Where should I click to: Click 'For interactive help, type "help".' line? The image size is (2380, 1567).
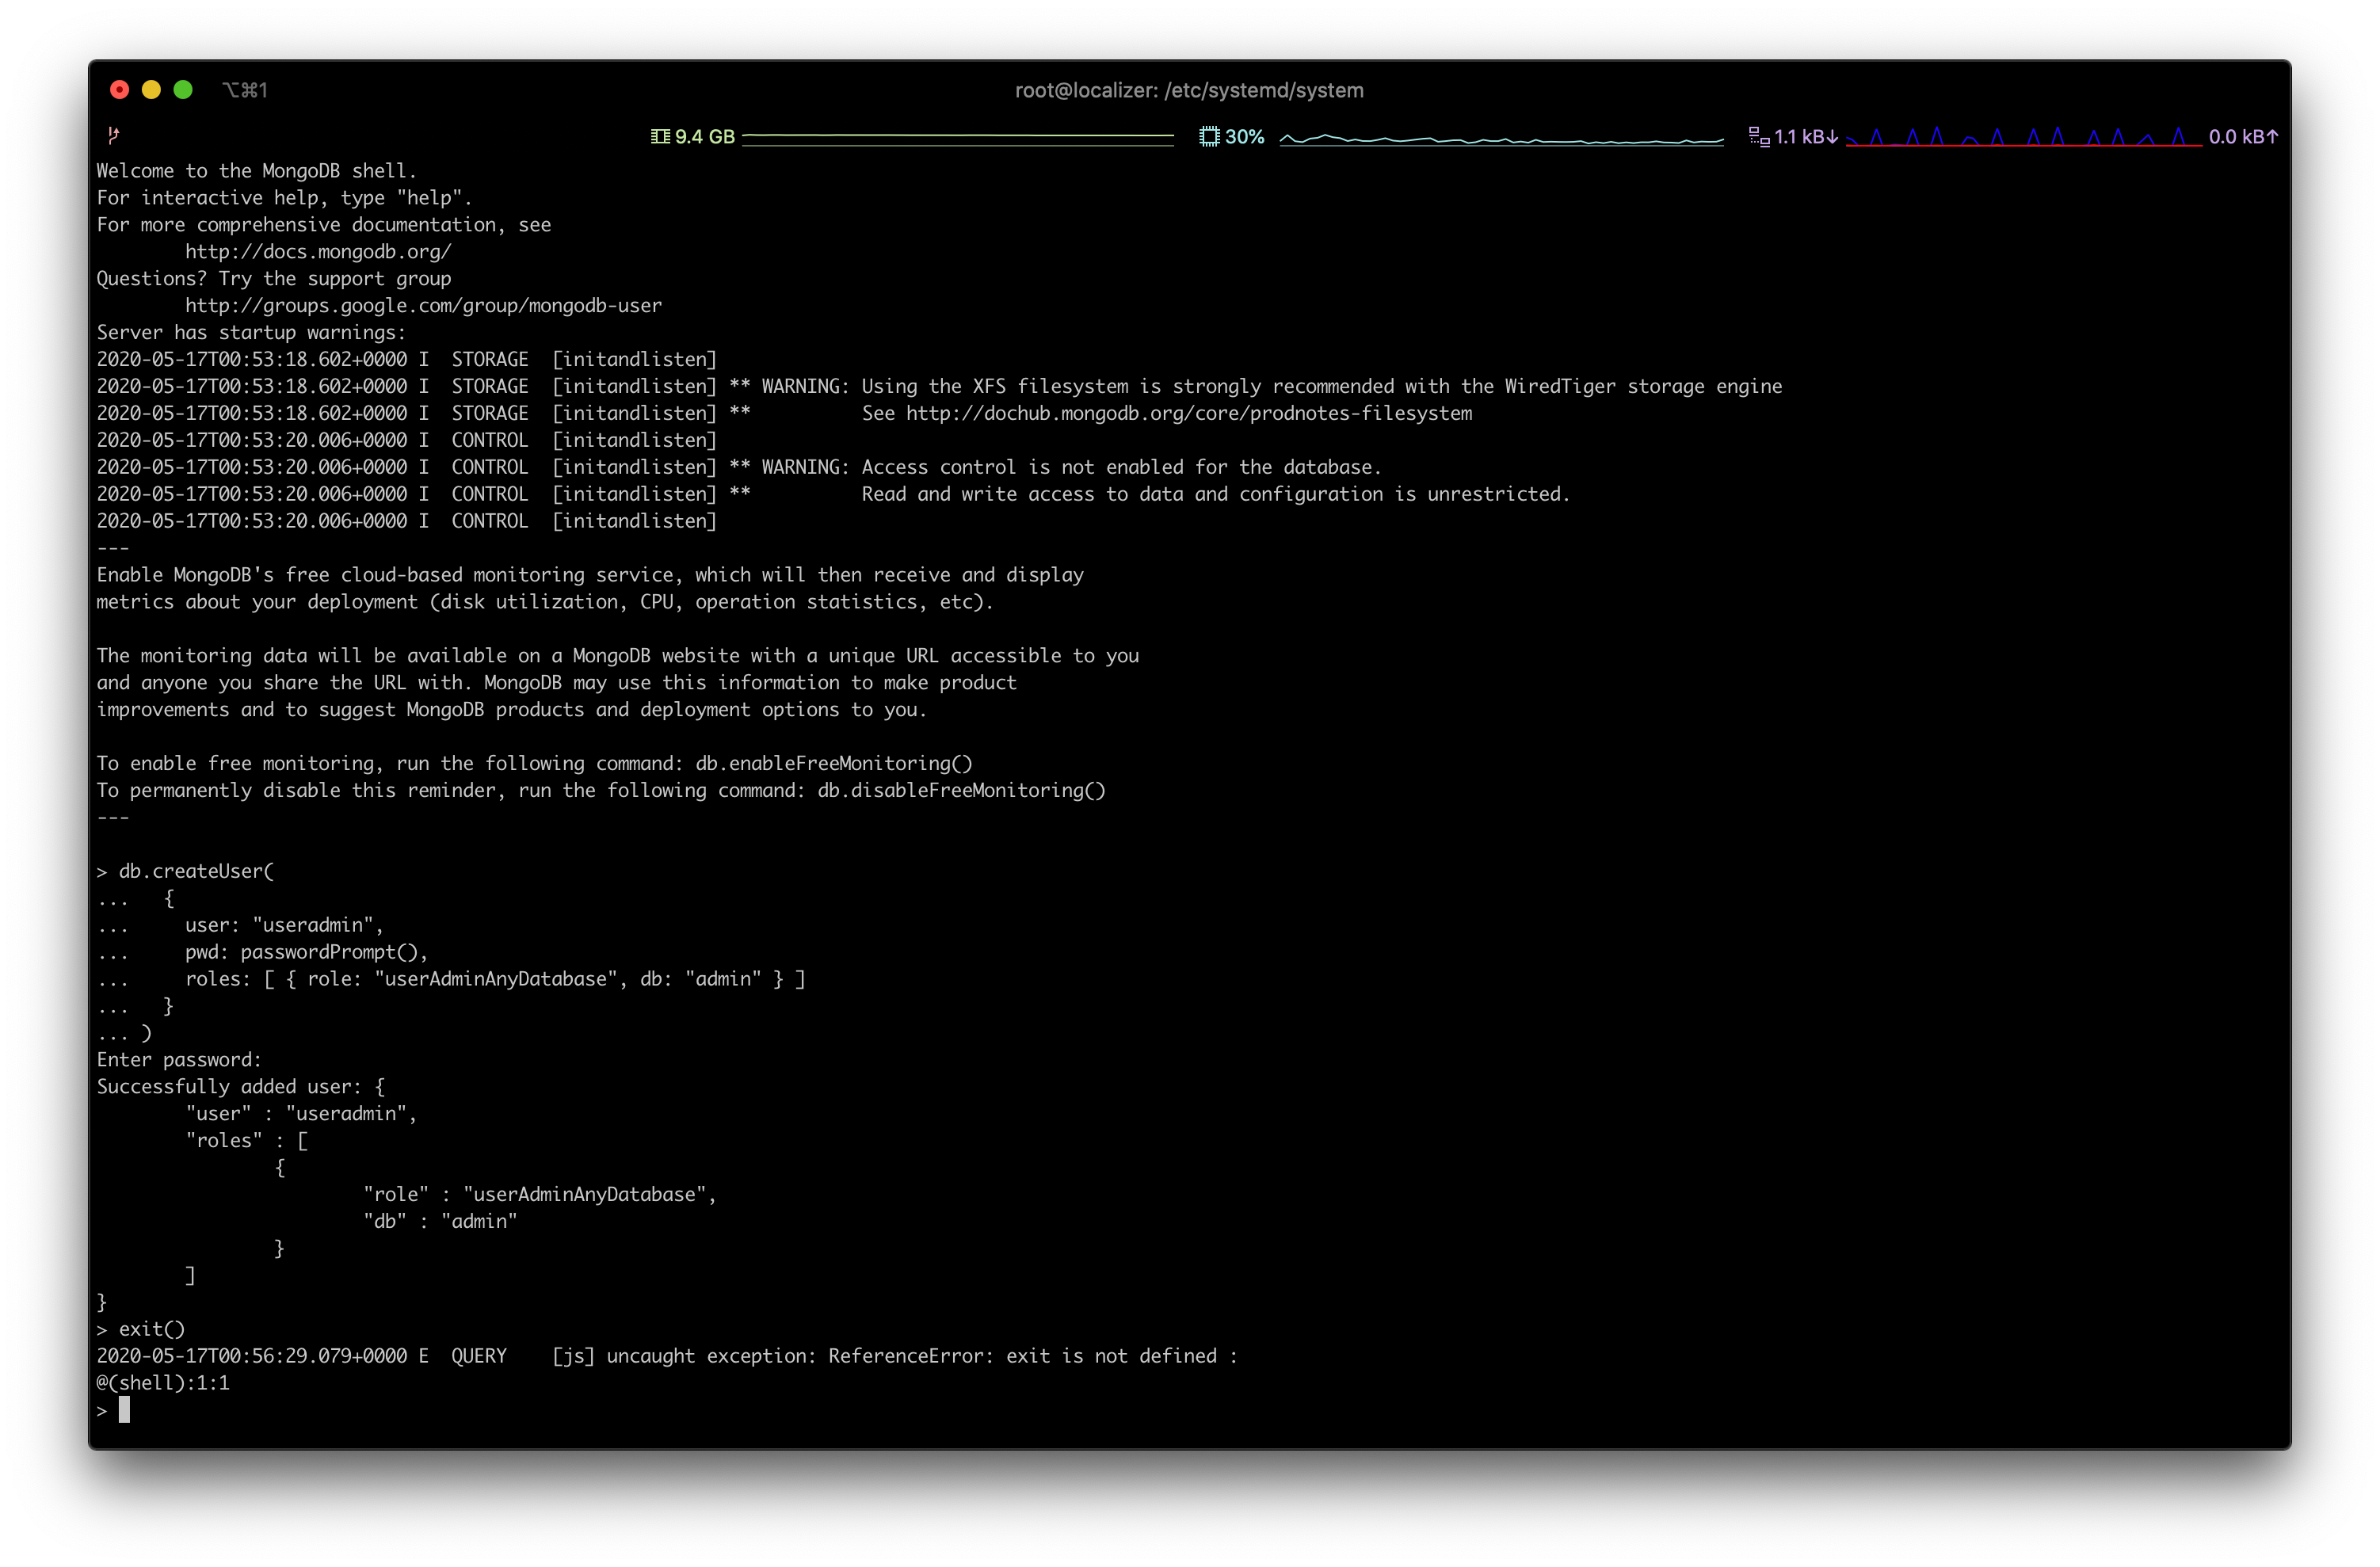coord(284,197)
